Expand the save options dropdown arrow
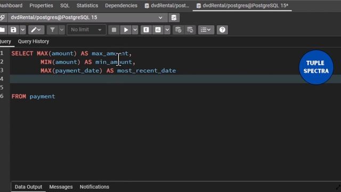Image resolution: width=341 pixels, height=192 pixels. 23,30
